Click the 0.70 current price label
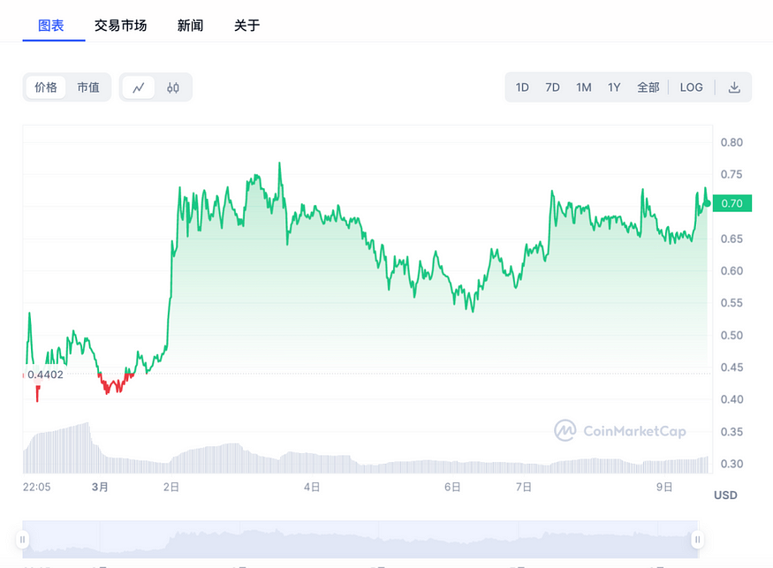This screenshot has width=773, height=568. [732, 203]
